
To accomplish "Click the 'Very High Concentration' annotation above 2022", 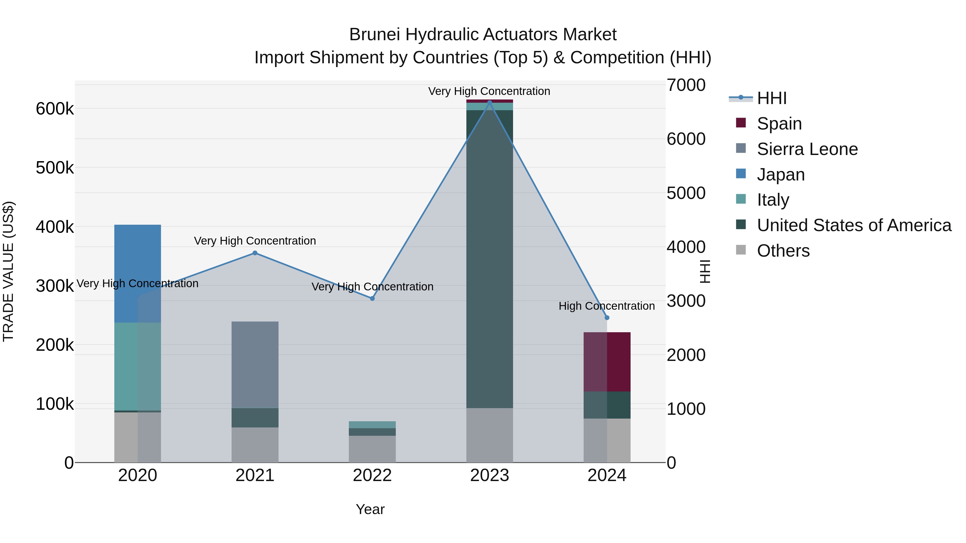I will (372, 287).
